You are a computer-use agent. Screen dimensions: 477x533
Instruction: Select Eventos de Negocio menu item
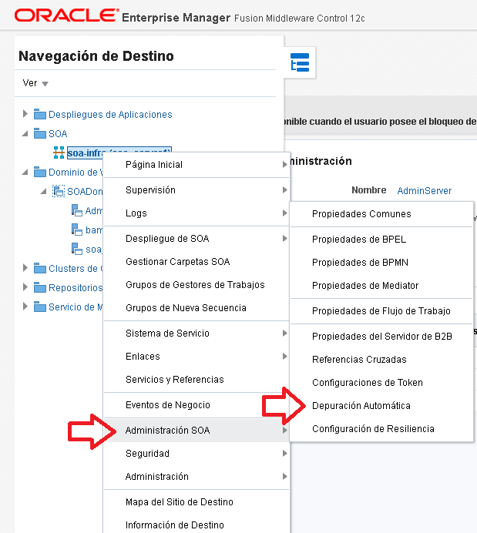coord(197,405)
